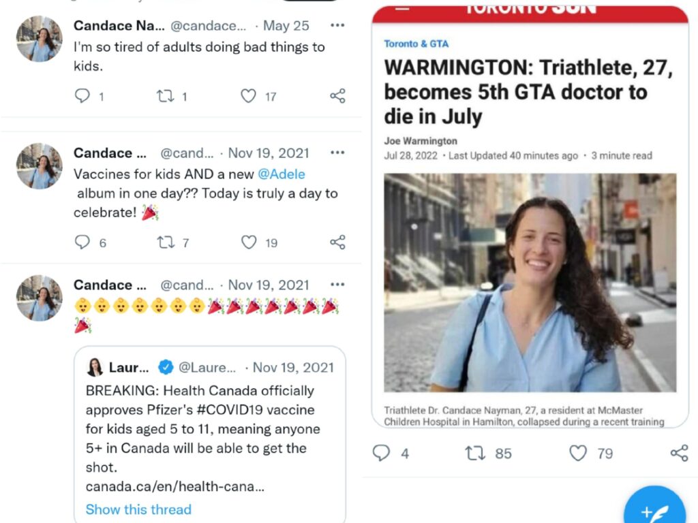This screenshot has width=698, height=523.
Task: Click 'Show this thread' link
Action: tap(138, 509)
